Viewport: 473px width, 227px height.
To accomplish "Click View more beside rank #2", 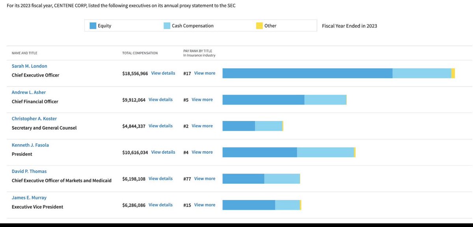I will (202, 126).
